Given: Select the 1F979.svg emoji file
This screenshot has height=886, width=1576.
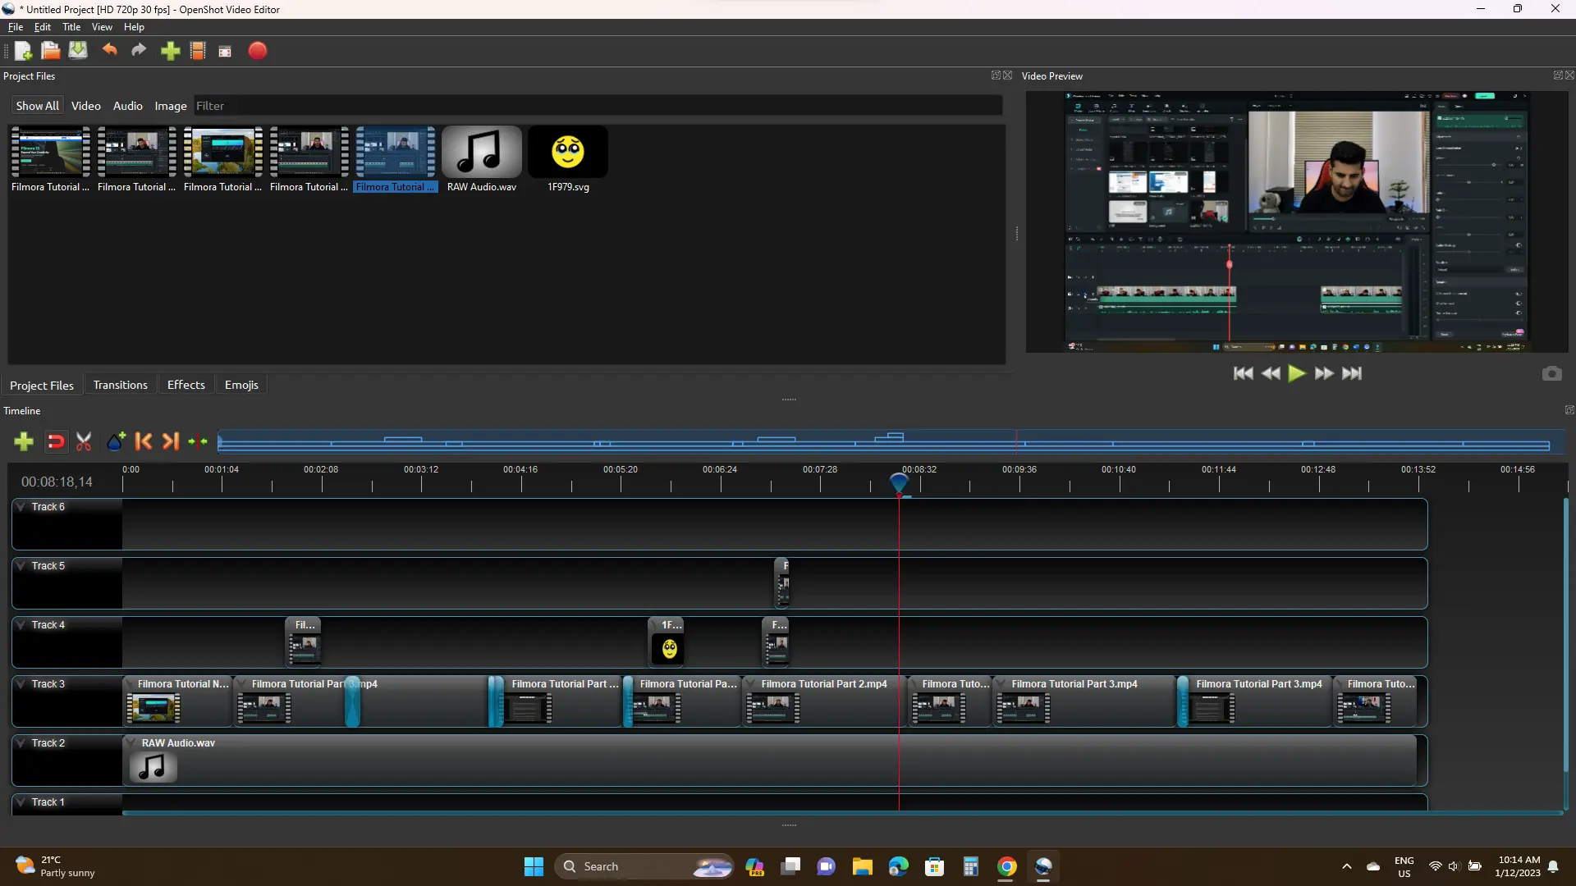Looking at the screenshot, I should click(x=568, y=160).
